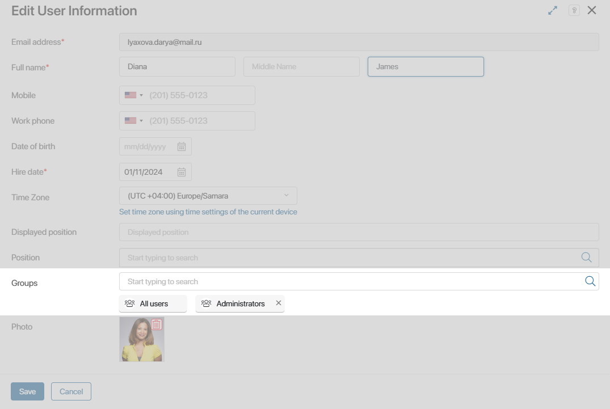
Task: Edit the last name field James
Action: click(x=426, y=67)
